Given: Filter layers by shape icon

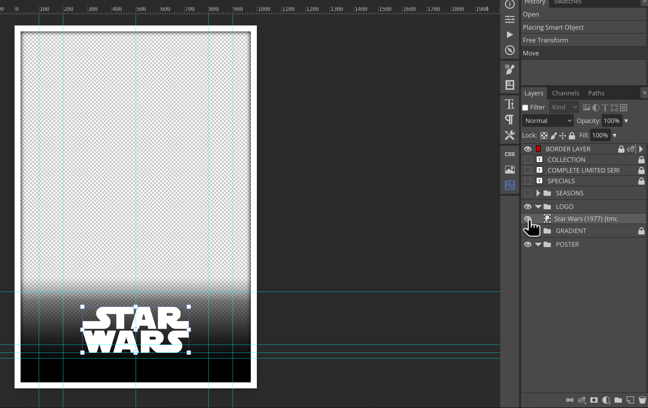Looking at the screenshot, I should 614,107.
